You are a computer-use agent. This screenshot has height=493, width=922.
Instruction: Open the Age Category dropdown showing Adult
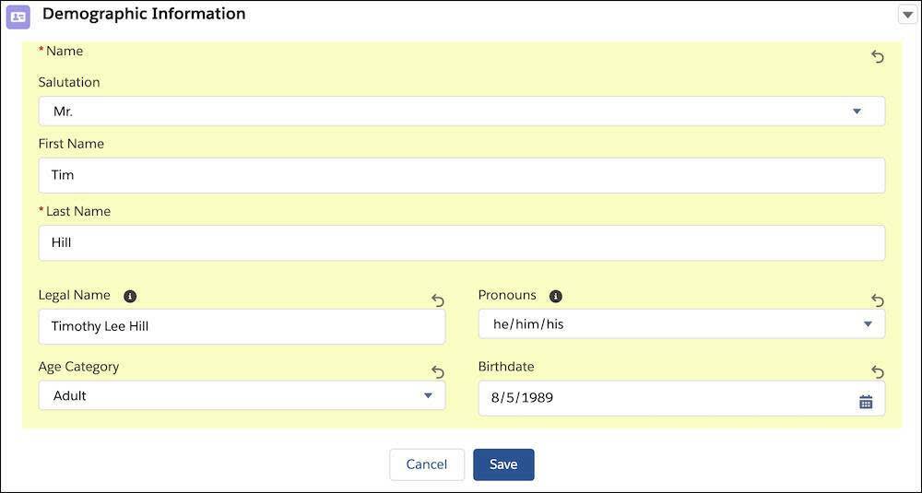(242, 396)
